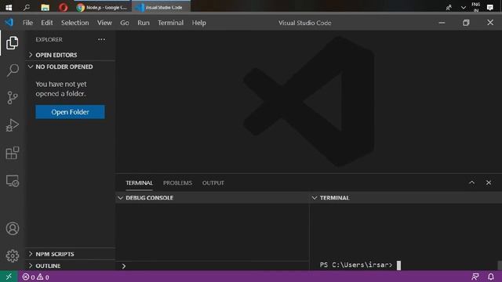
Task: Switch to the Terminal panel tab
Action: click(139, 183)
